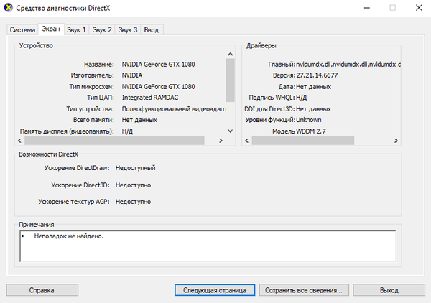Open the Звук 1 tab
Image resolution: width=431 pixels, height=303 pixels.
(x=76, y=29)
